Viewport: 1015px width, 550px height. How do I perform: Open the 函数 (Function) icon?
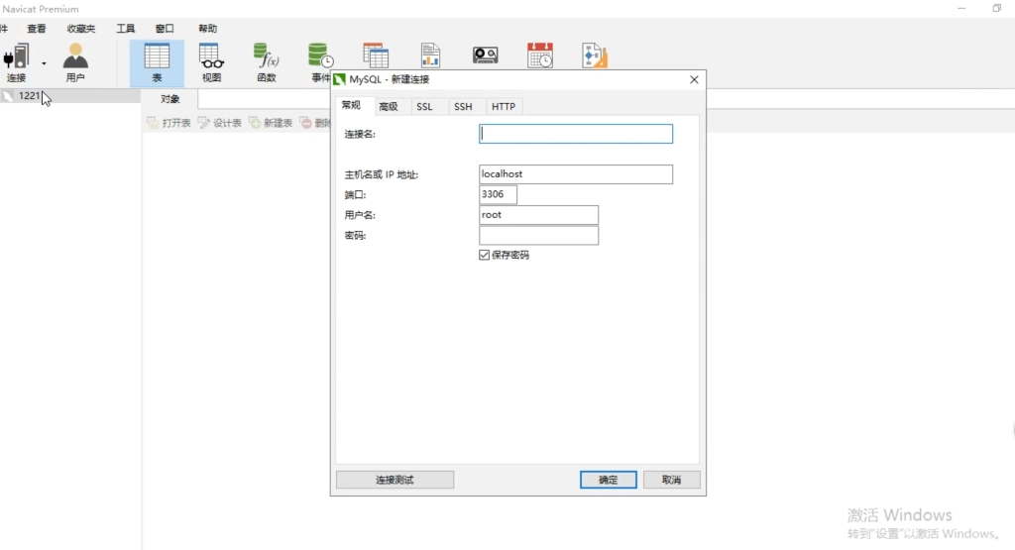point(266,57)
